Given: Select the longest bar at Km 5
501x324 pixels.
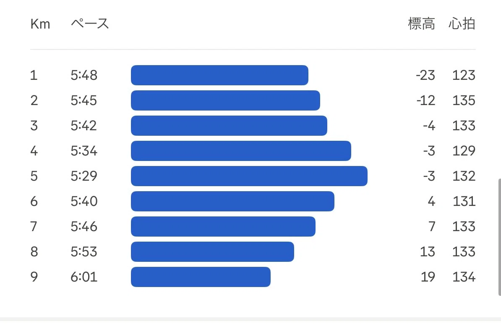Looking at the screenshot, I should click(249, 176).
